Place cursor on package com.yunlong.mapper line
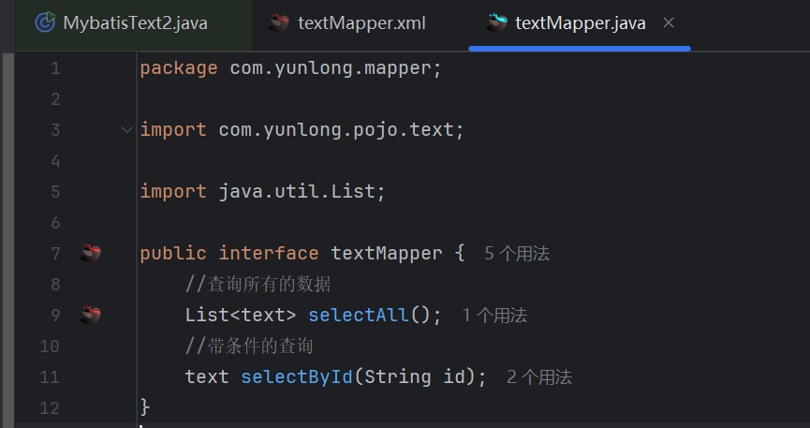The height and width of the screenshot is (428, 810). (x=291, y=68)
